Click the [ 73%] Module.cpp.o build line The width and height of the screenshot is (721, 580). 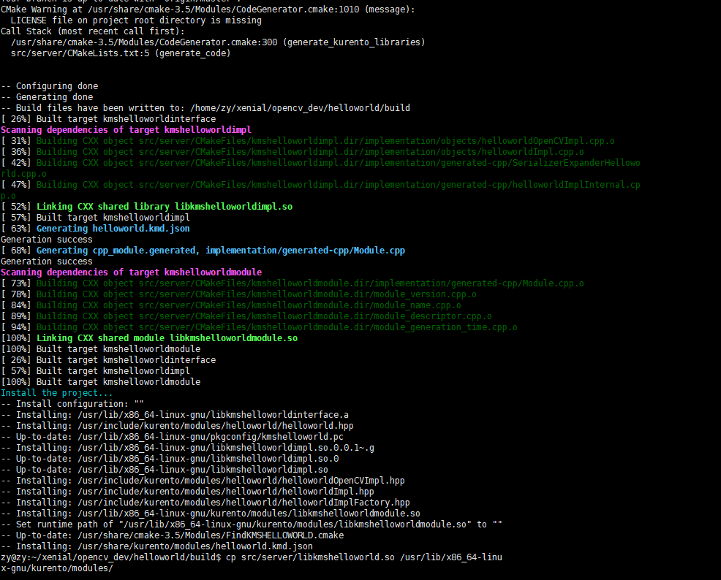(292, 283)
